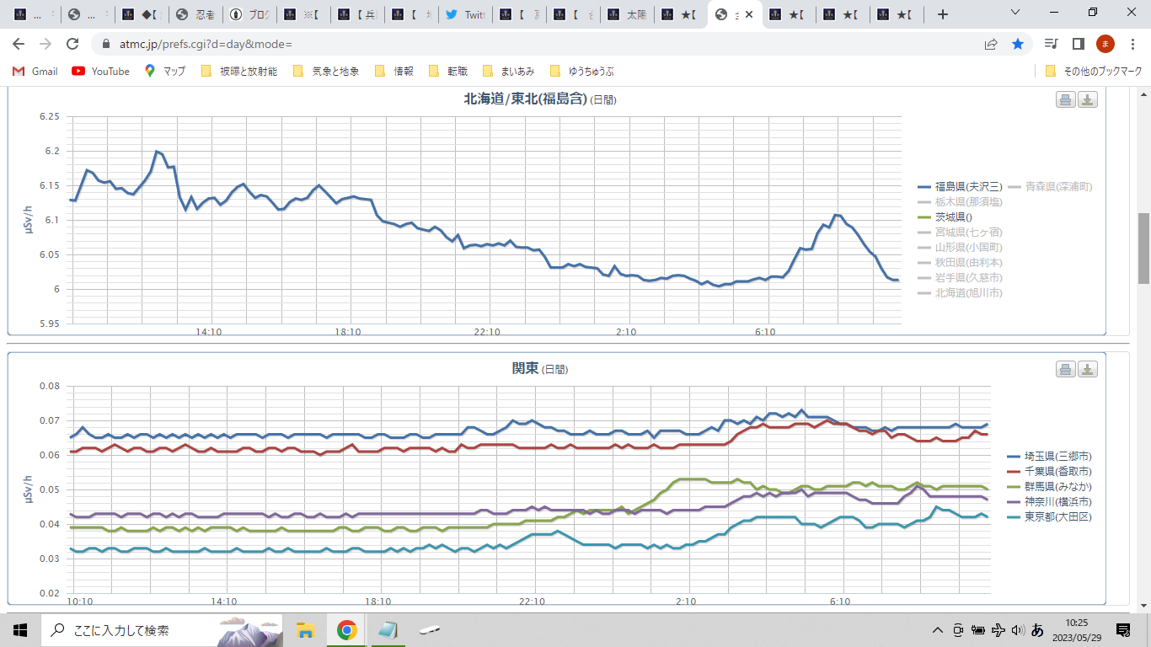Open the tab search dropdown chevron
The height and width of the screenshot is (647, 1151).
pos(1015,13)
